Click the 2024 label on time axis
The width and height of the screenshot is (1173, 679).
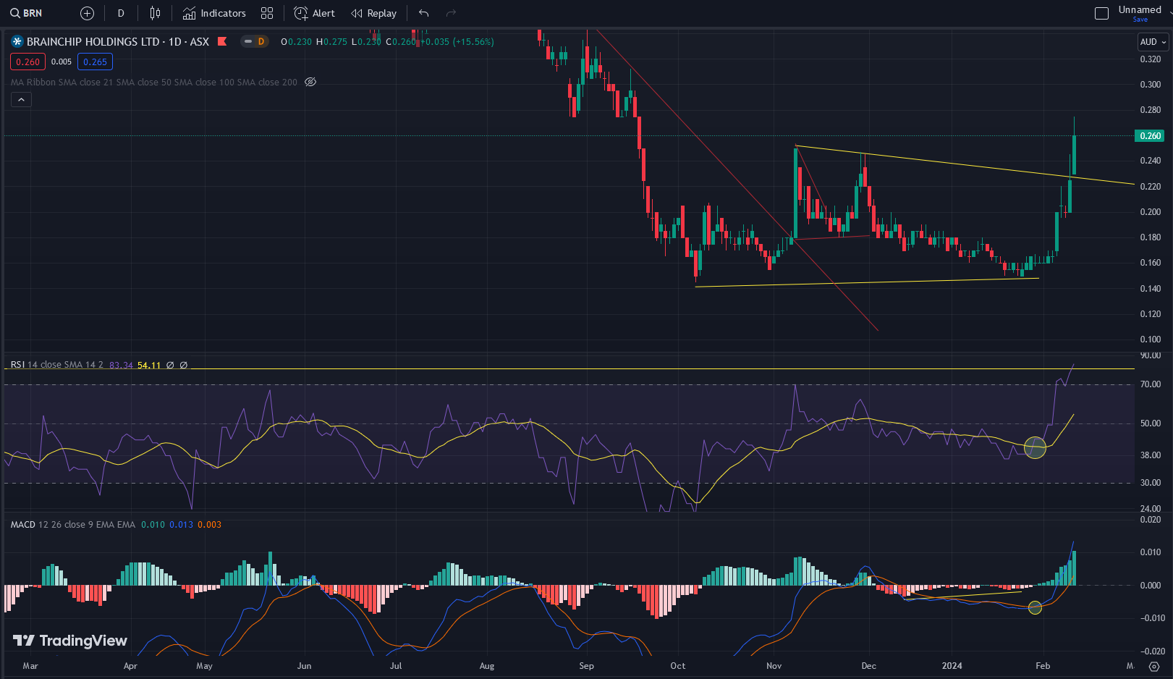[952, 665]
